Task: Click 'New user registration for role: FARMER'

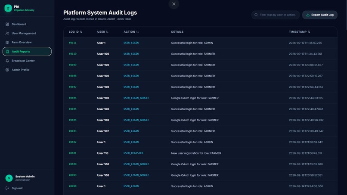Action: (196, 153)
